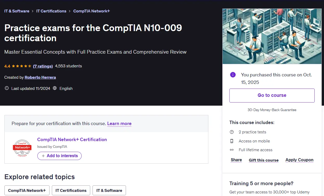
Task: Click the purple purchase info icon
Action: [x=233, y=75]
